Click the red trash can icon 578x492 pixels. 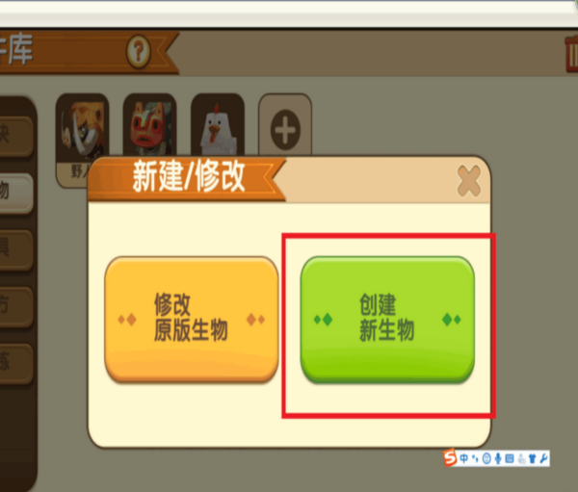coord(571,54)
